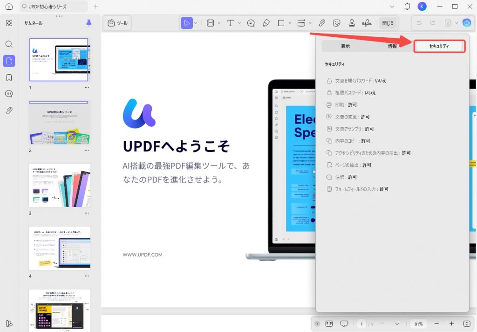This screenshot has height=332, width=477.
Task: Expand the save options dropdown arrow
Action: [x=457, y=23]
